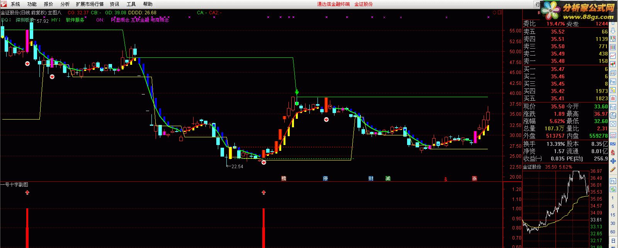618x248 pixels.
Task: Click the wave indicator chart sidebar icon
Action: [x=613, y=135]
